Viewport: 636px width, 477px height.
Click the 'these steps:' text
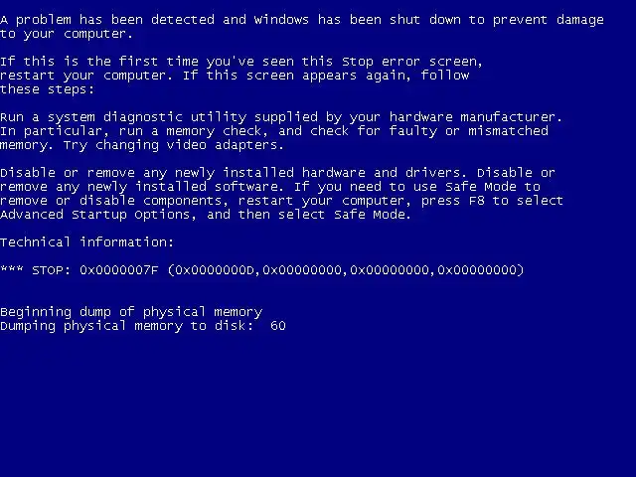tap(47, 89)
